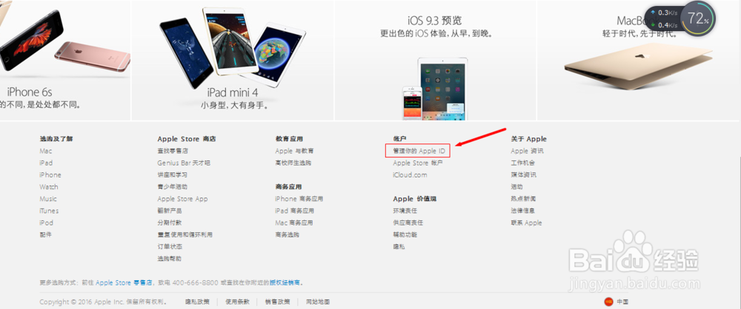741x309 pixels.
Task: Open Genius Bar 天才吧 link
Action: pos(184,163)
